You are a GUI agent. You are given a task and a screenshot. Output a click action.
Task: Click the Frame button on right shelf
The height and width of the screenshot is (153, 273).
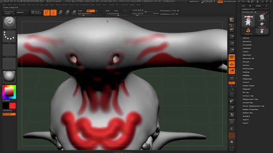point(232,94)
